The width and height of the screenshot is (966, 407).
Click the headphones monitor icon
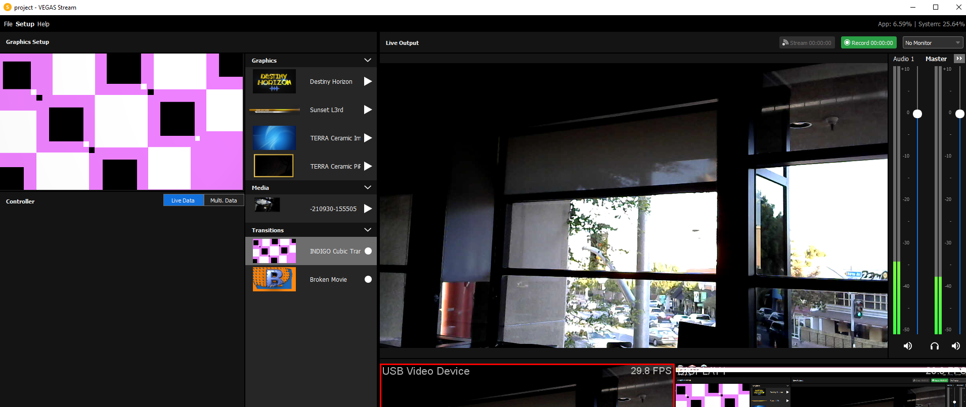click(x=934, y=346)
